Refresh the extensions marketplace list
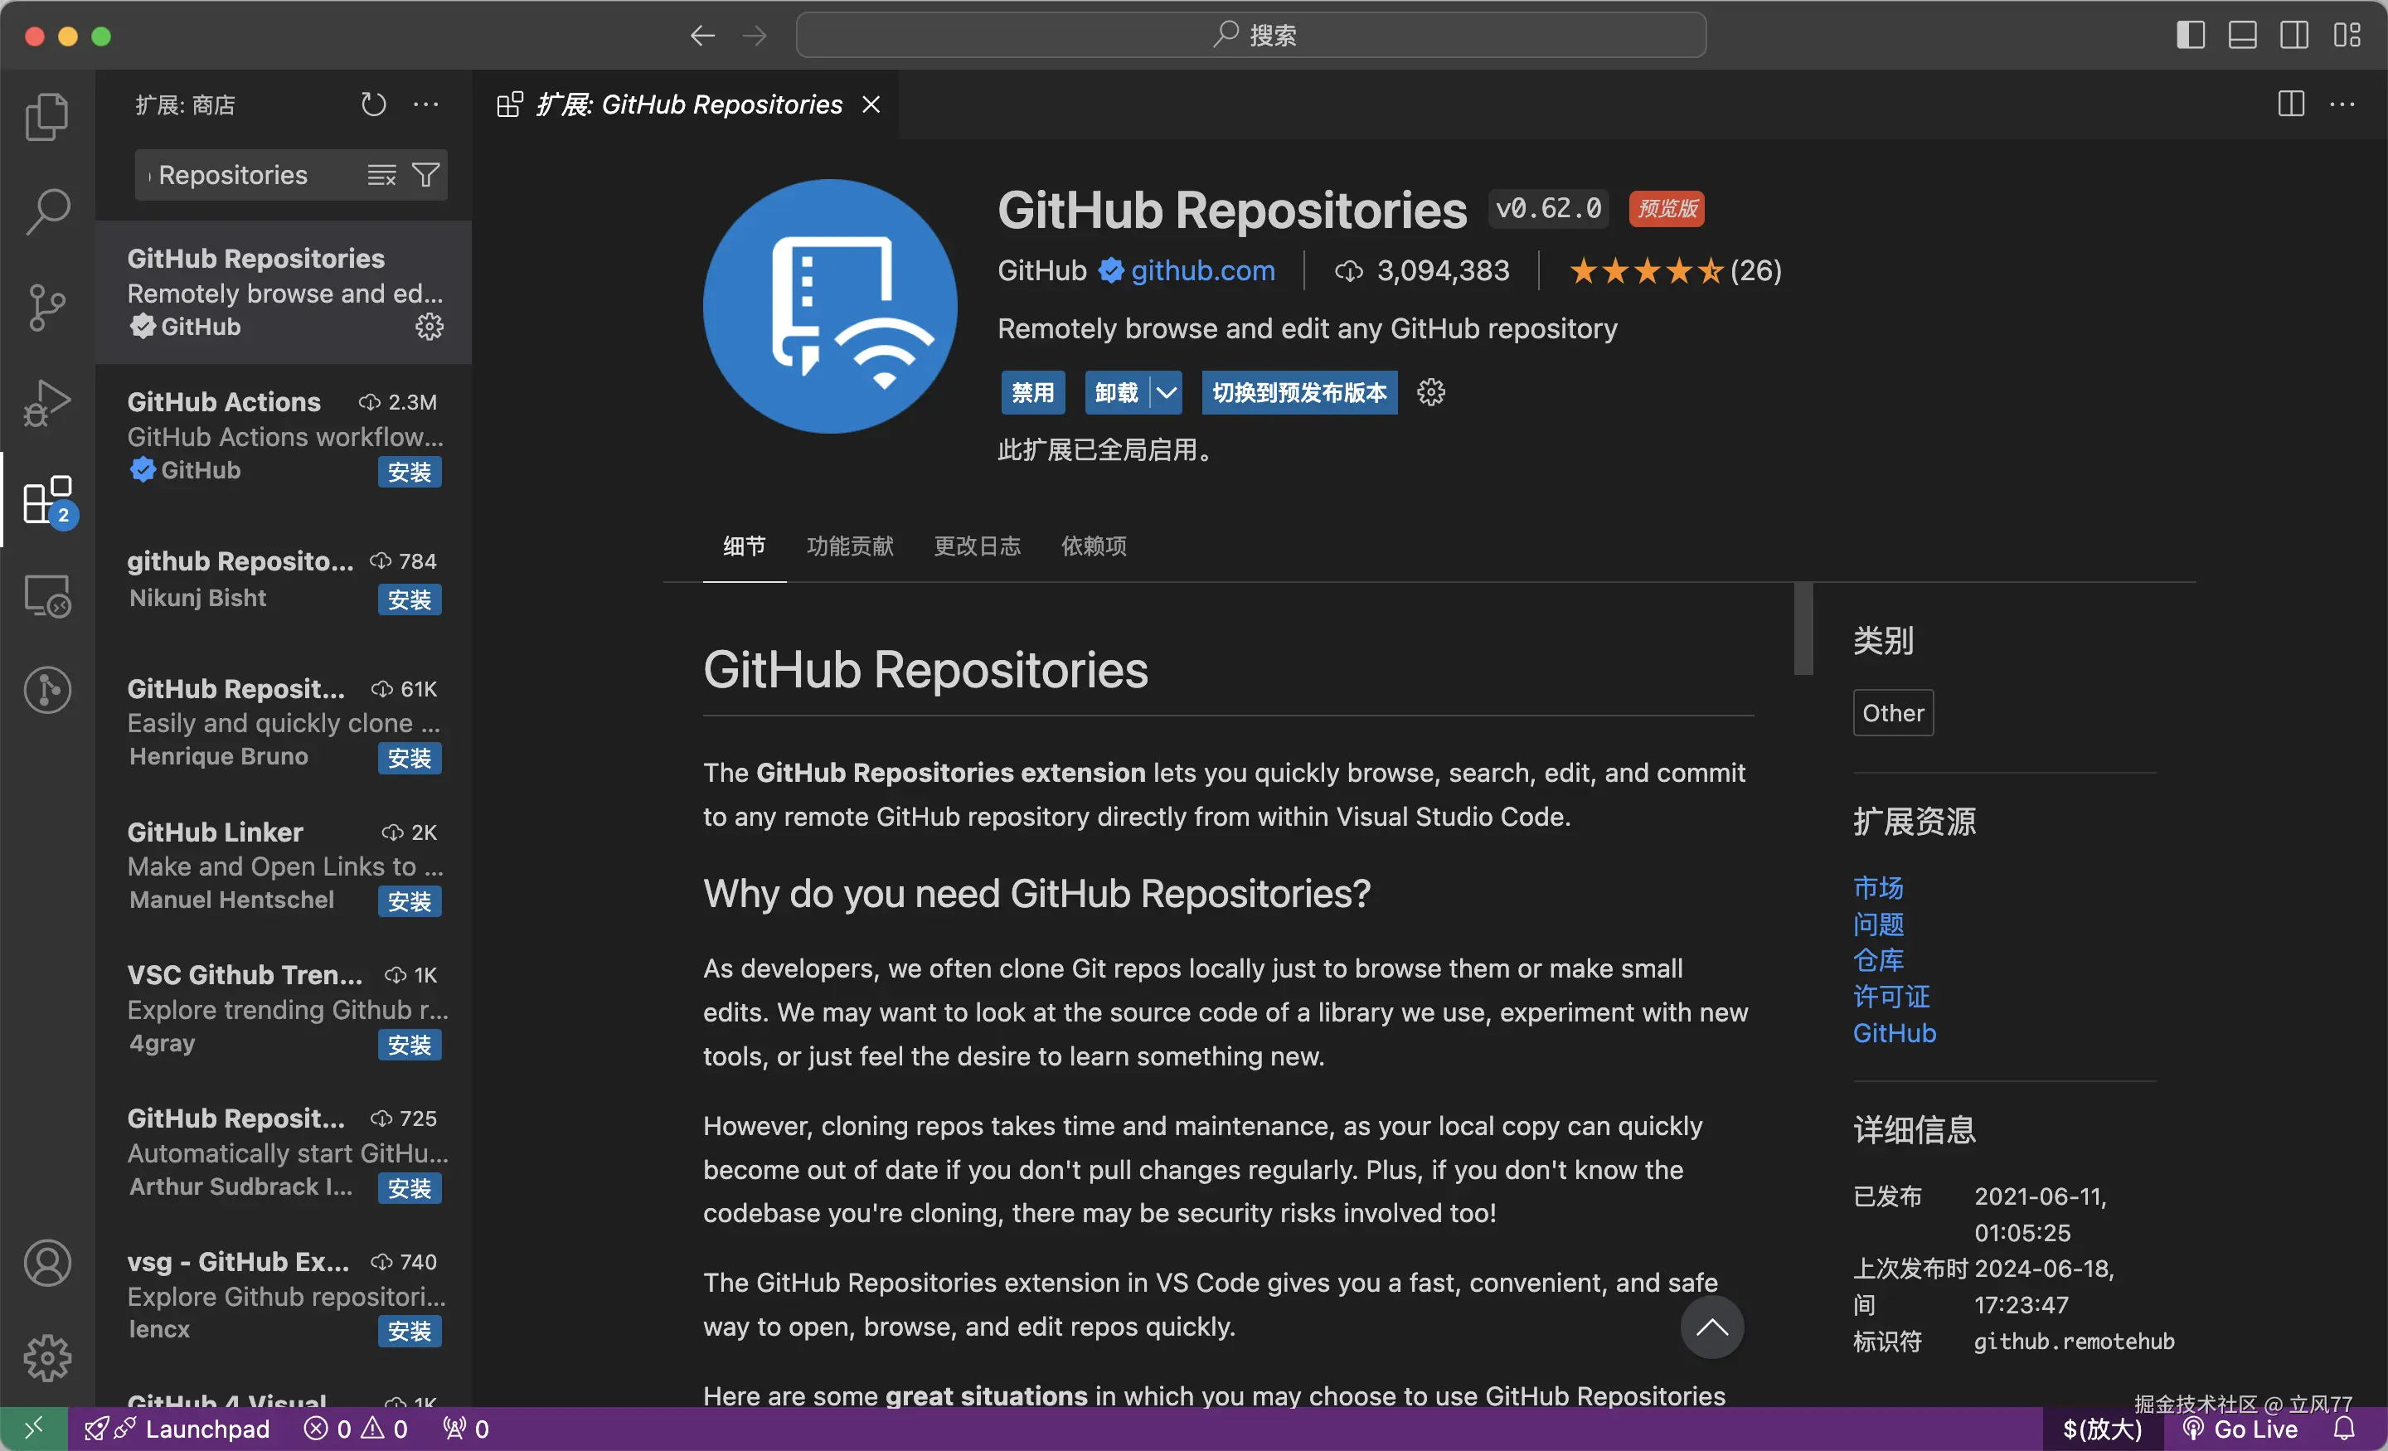The image size is (2388, 1451). (373, 104)
